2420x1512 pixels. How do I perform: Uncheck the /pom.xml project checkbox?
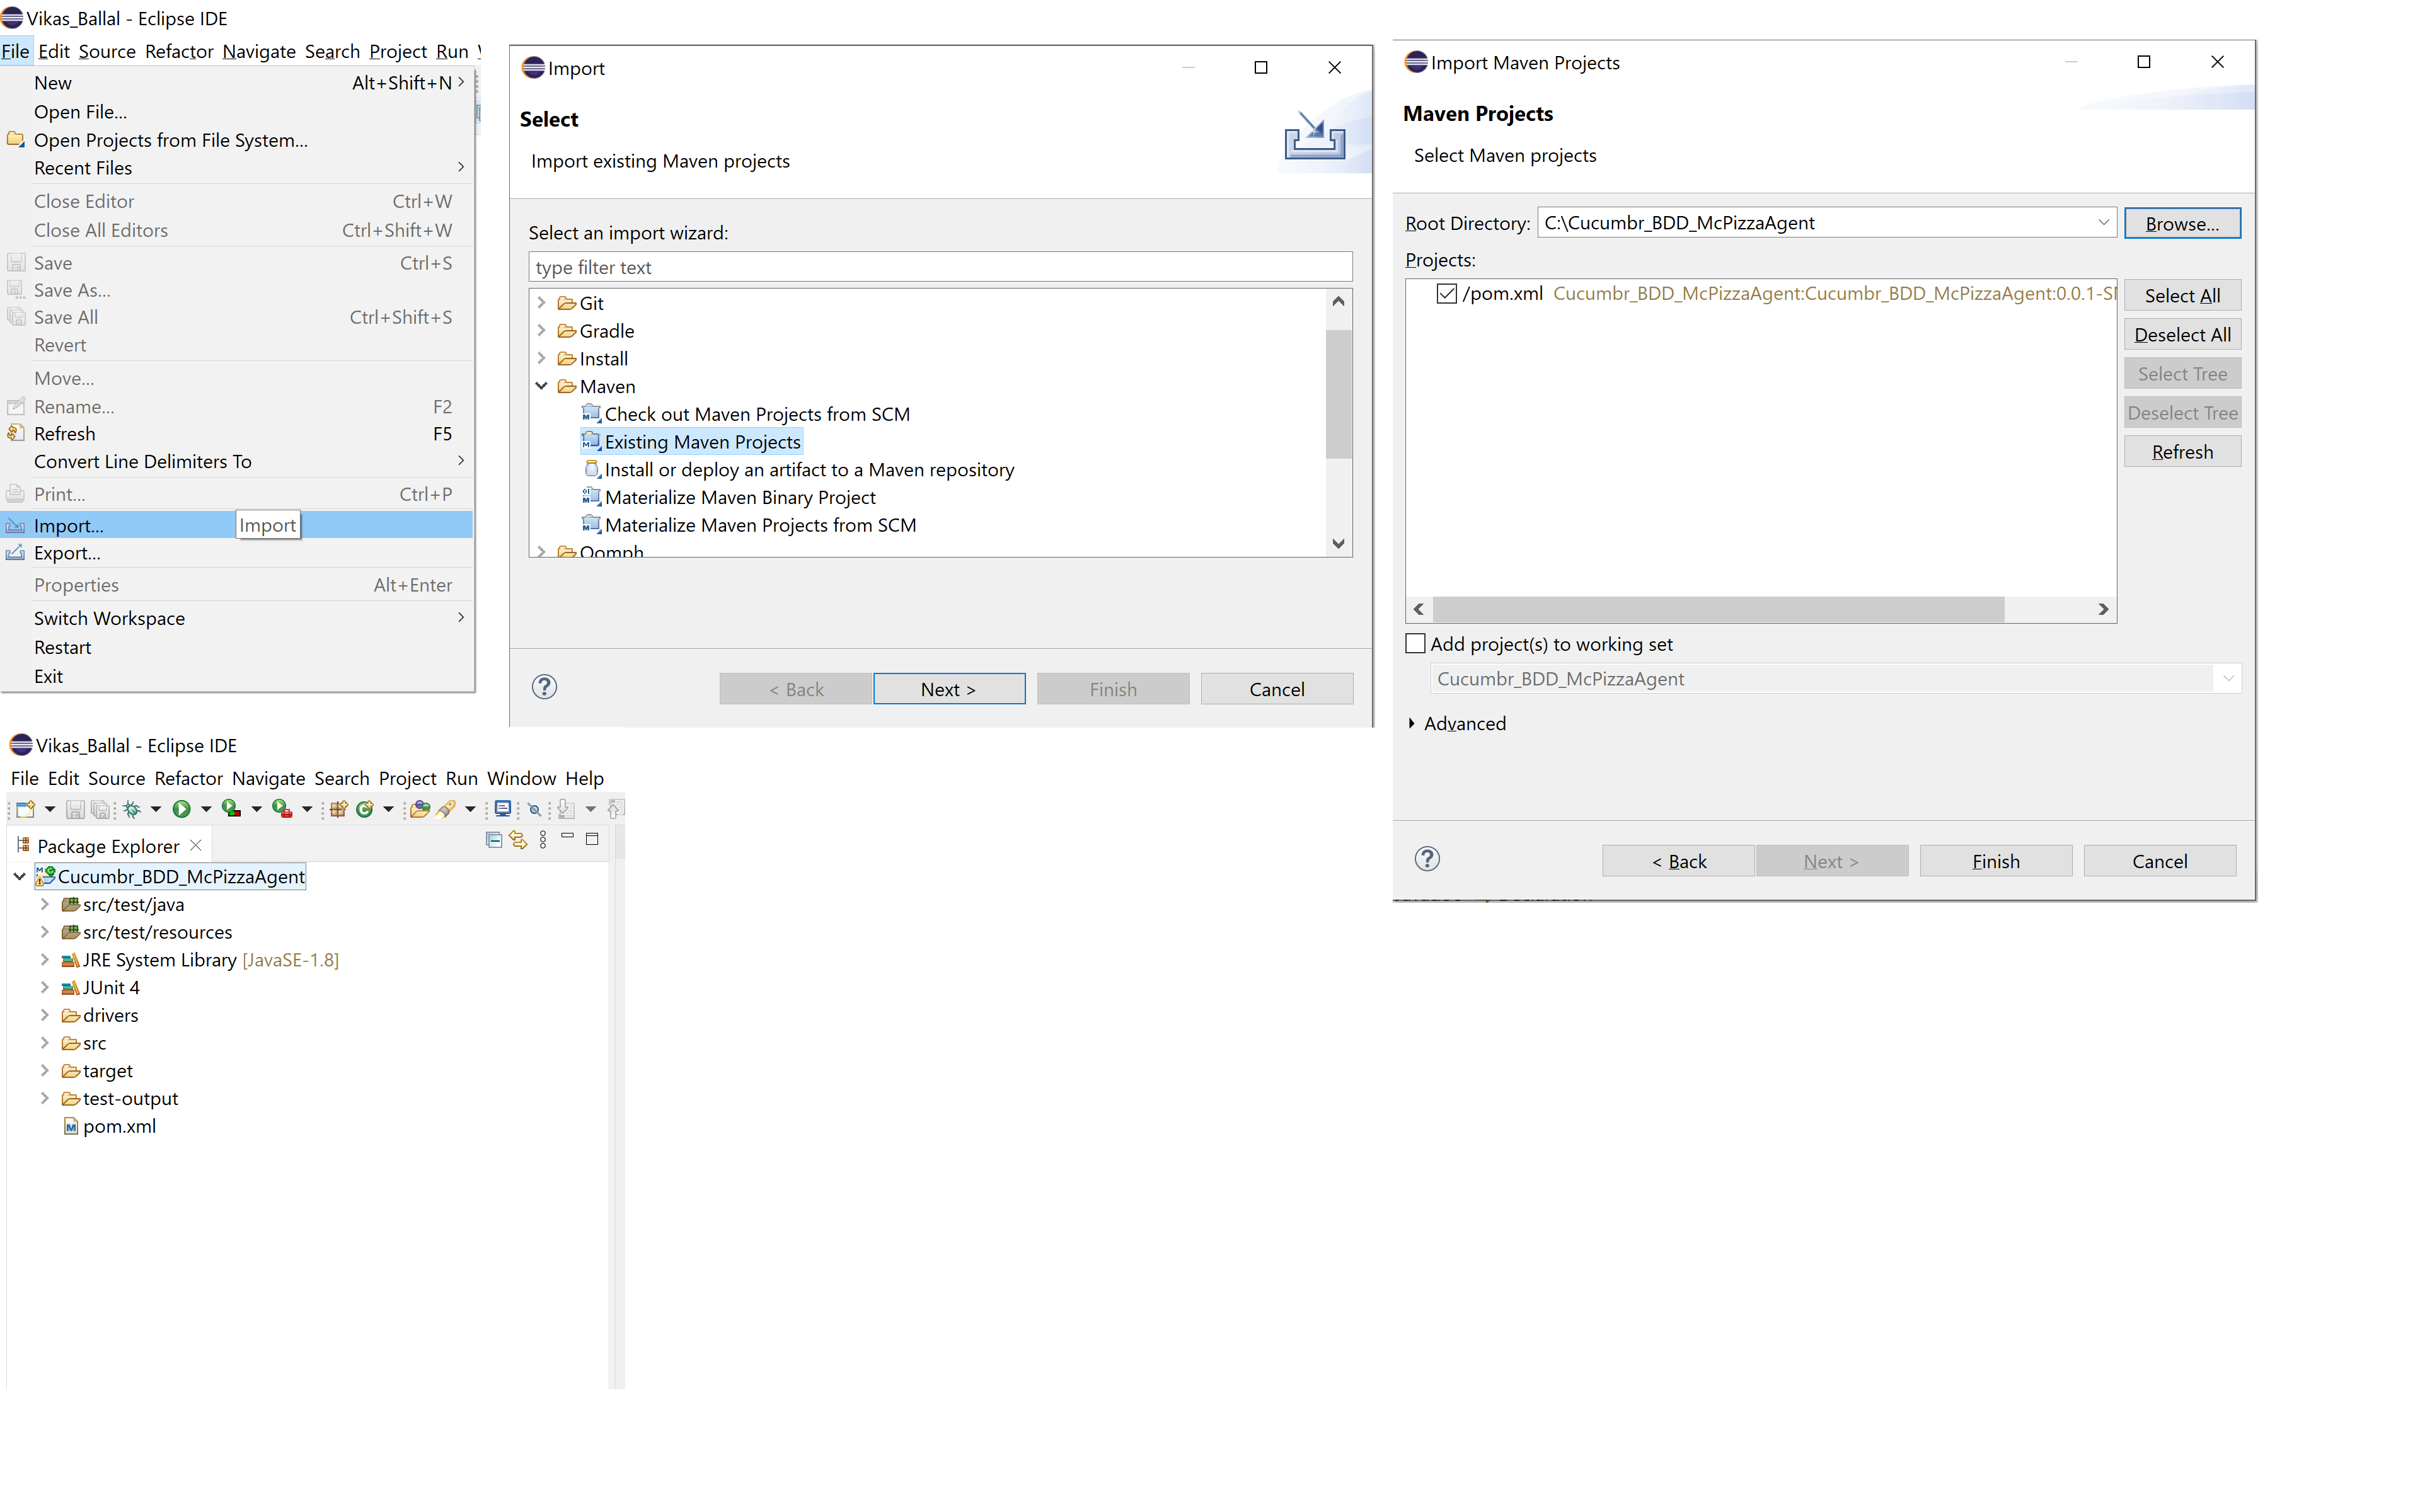click(1446, 293)
